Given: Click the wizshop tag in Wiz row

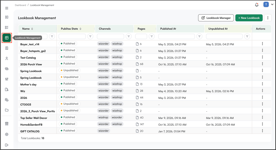Looking at the screenshot, I should coord(117,91).
